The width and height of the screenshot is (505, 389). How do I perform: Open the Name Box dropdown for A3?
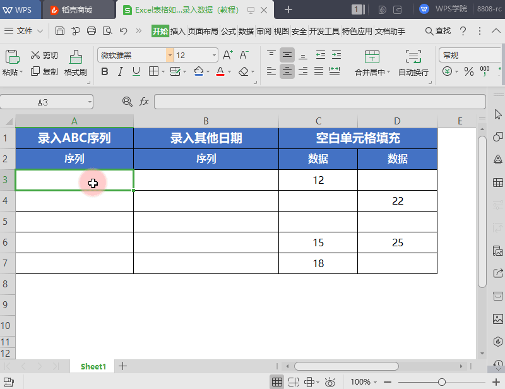click(90, 102)
